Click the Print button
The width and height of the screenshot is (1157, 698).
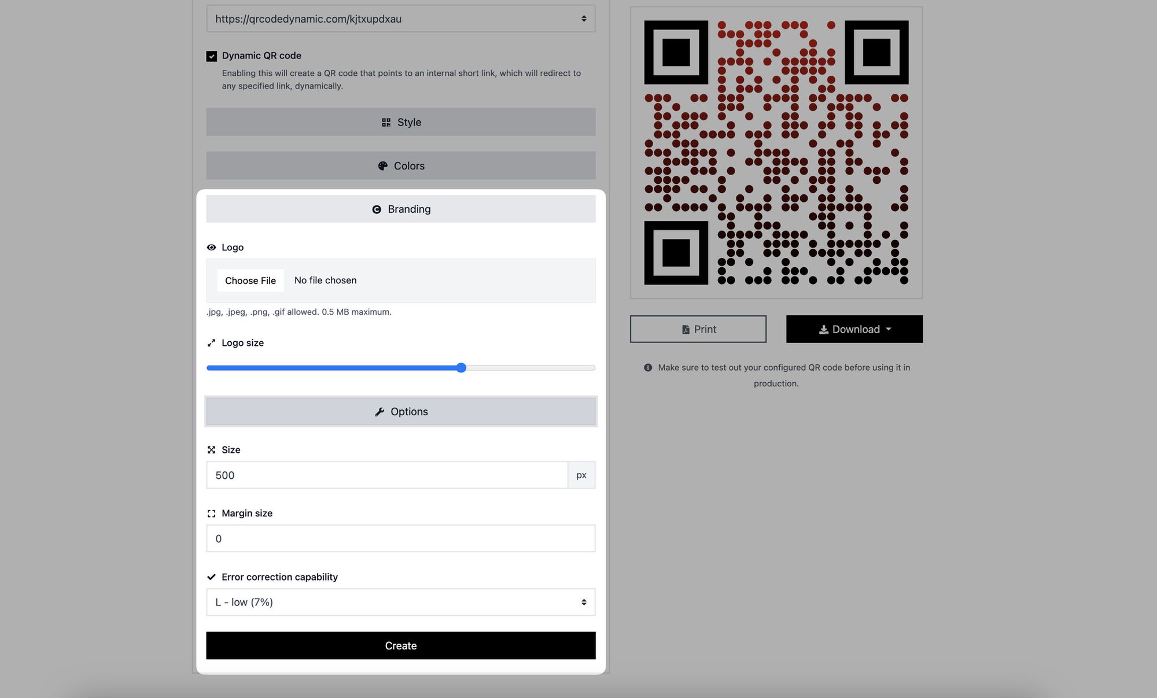698,329
